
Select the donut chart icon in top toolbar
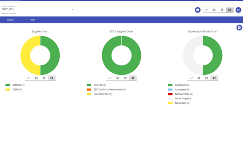pyautogui.click(x=229, y=10)
